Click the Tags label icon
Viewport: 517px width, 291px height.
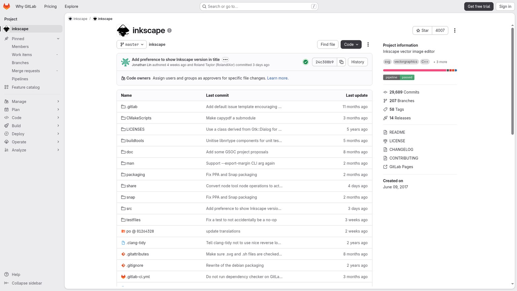385,109
